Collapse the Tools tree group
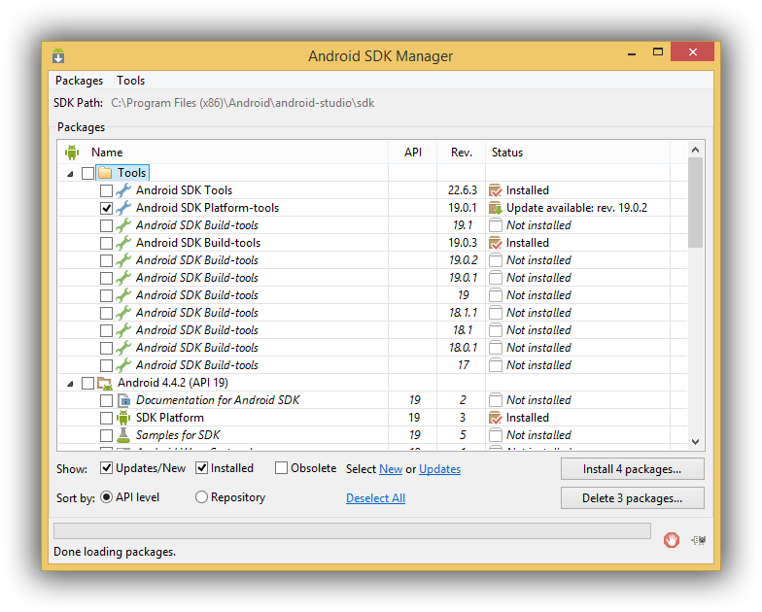762x612 pixels. 70,173
